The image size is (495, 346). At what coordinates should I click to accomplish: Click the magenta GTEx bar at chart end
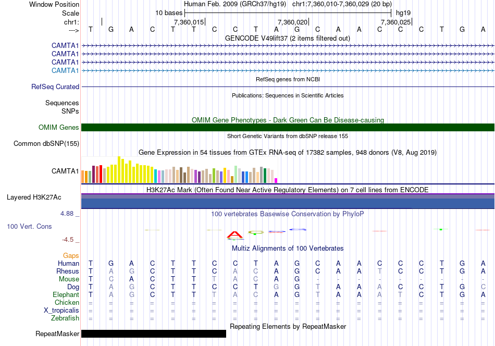click(276, 181)
